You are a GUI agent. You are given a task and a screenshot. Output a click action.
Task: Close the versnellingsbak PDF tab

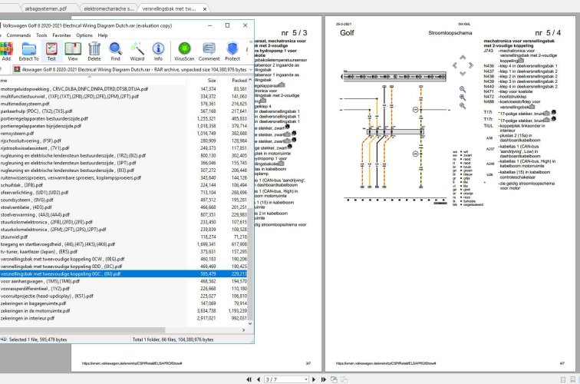[x=205, y=9]
